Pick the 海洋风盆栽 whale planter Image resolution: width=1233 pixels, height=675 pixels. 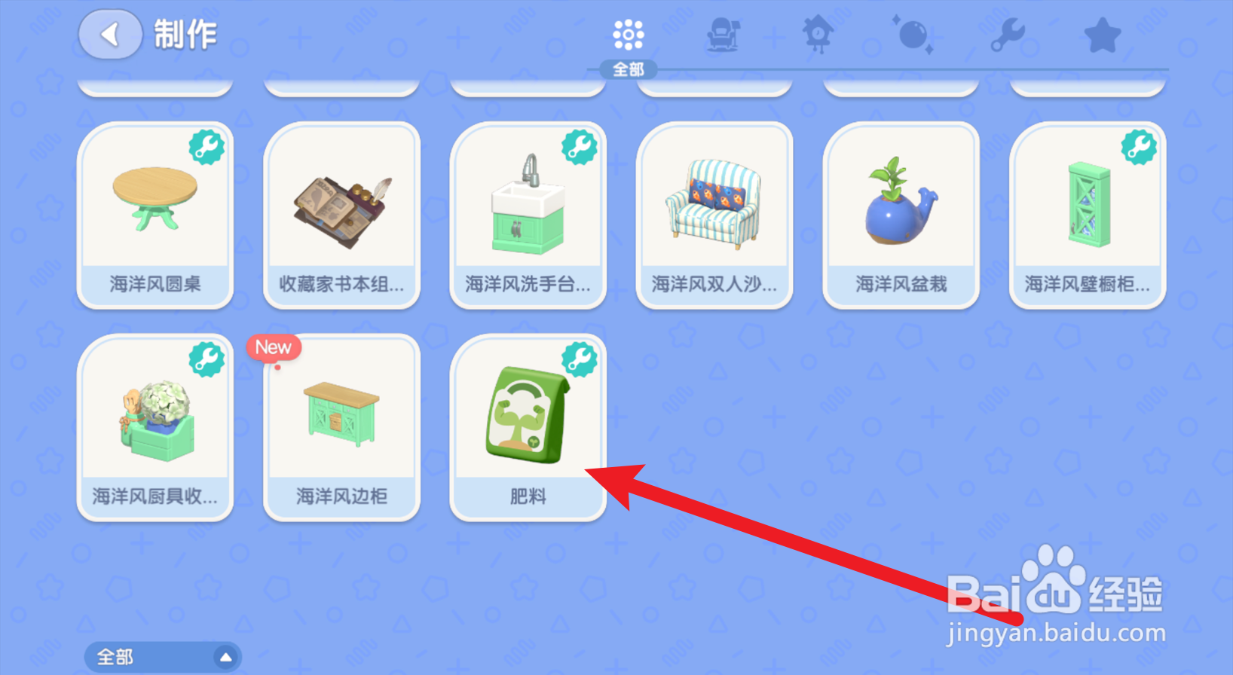901,215
